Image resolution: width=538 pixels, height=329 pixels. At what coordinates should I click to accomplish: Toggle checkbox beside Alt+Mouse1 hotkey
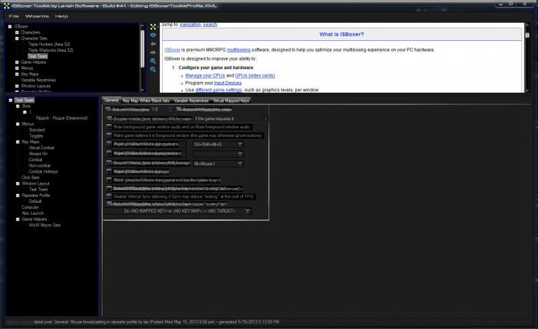[109, 163]
